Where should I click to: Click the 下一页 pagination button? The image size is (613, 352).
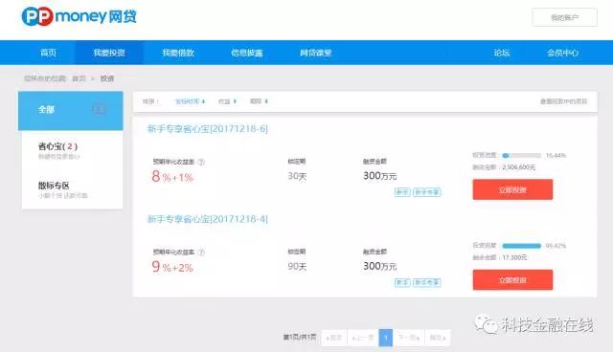409,338
